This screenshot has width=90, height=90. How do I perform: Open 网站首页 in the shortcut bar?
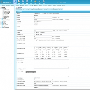pyautogui.click(x=54, y=5)
